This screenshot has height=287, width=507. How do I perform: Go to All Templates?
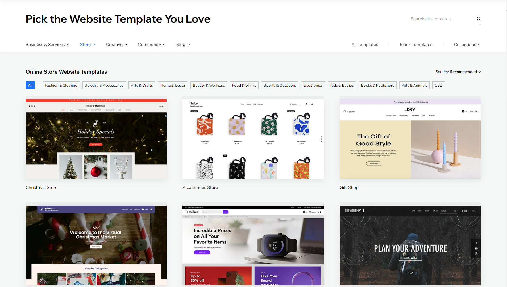pos(365,45)
